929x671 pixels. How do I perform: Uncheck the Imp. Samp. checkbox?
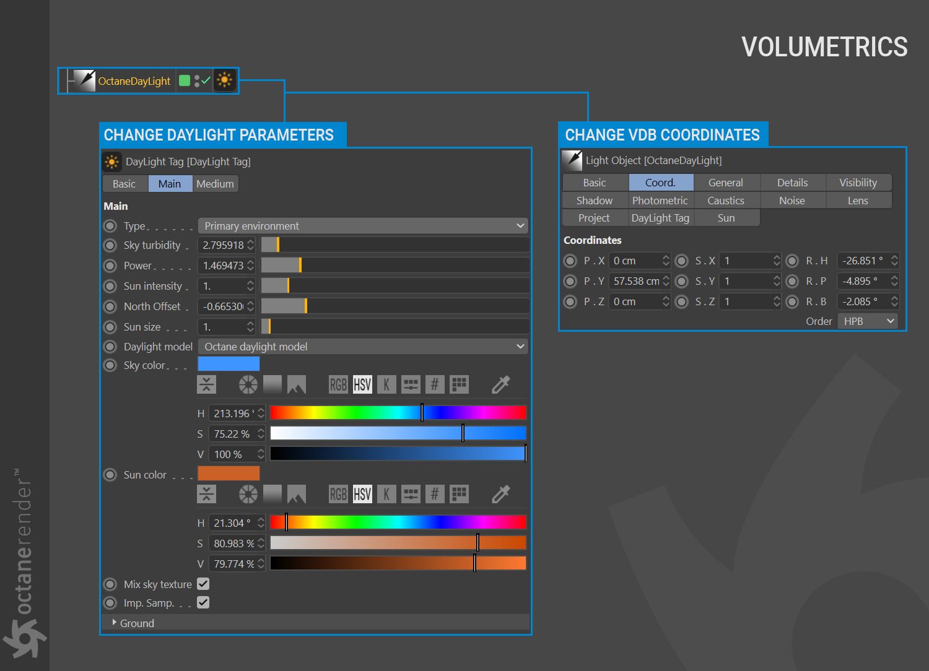[x=203, y=602]
